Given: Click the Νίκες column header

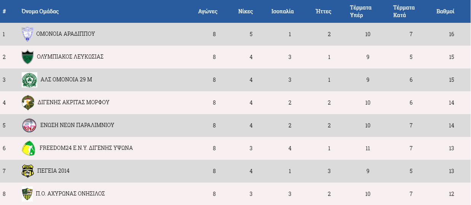Looking at the screenshot, I should click(x=246, y=11).
